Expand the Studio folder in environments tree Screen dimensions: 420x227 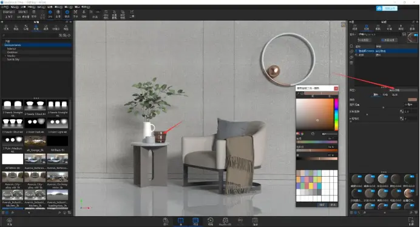(x=5, y=56)
